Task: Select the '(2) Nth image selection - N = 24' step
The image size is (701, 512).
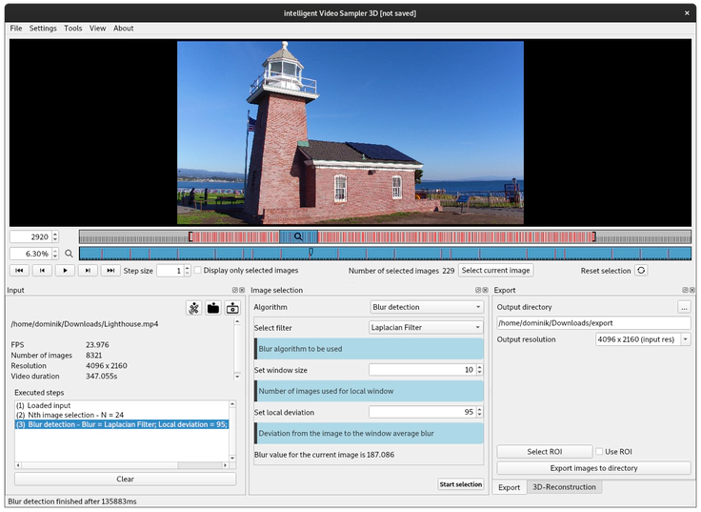Action: coord(122,415)
